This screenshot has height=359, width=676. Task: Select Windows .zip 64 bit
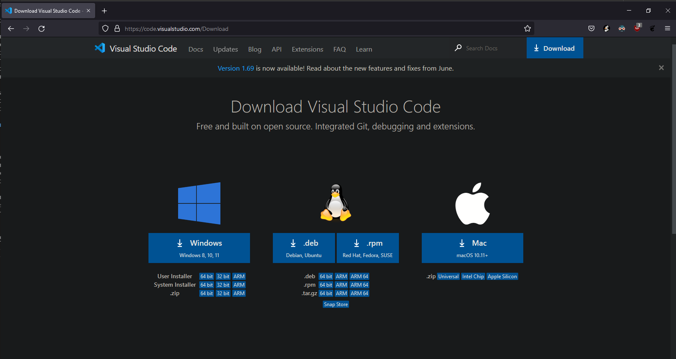click(x=207, y=293)
